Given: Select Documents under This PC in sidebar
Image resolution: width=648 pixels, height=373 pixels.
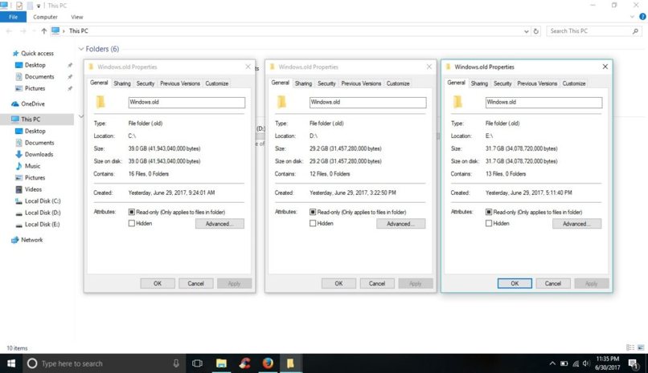Looking at the screenshot, I should pos(39,143).
